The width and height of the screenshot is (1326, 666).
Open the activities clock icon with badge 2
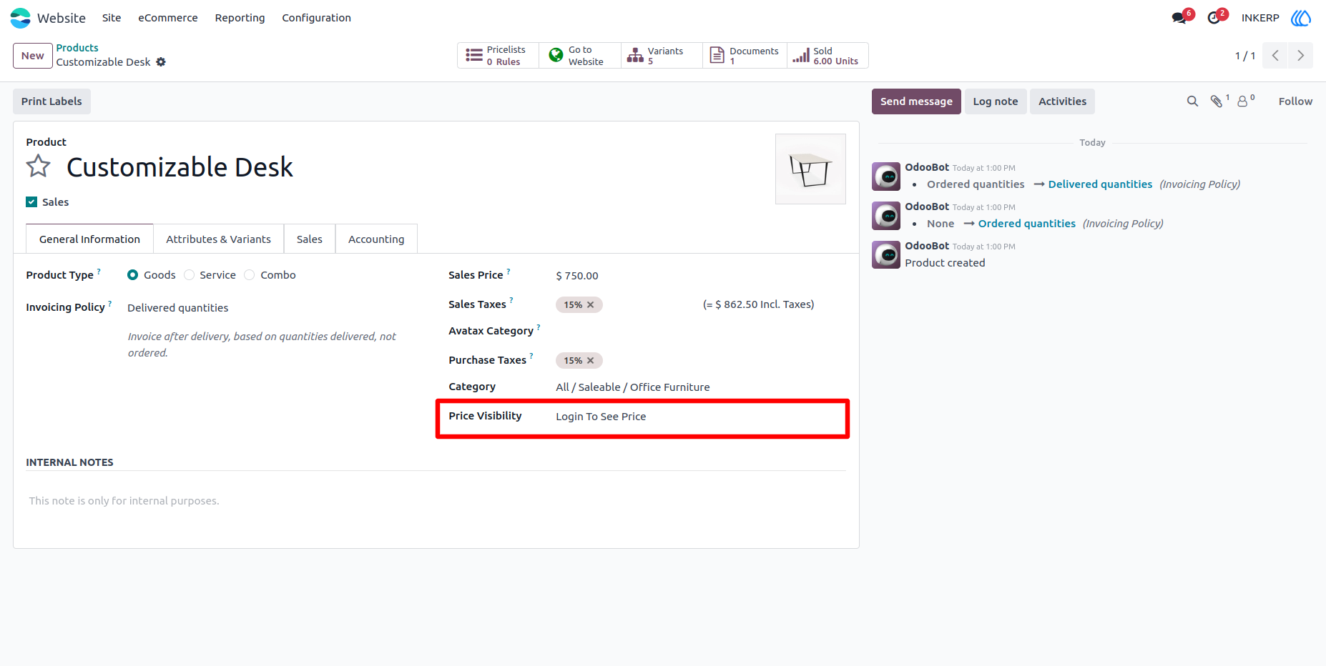coord(1214,18)
